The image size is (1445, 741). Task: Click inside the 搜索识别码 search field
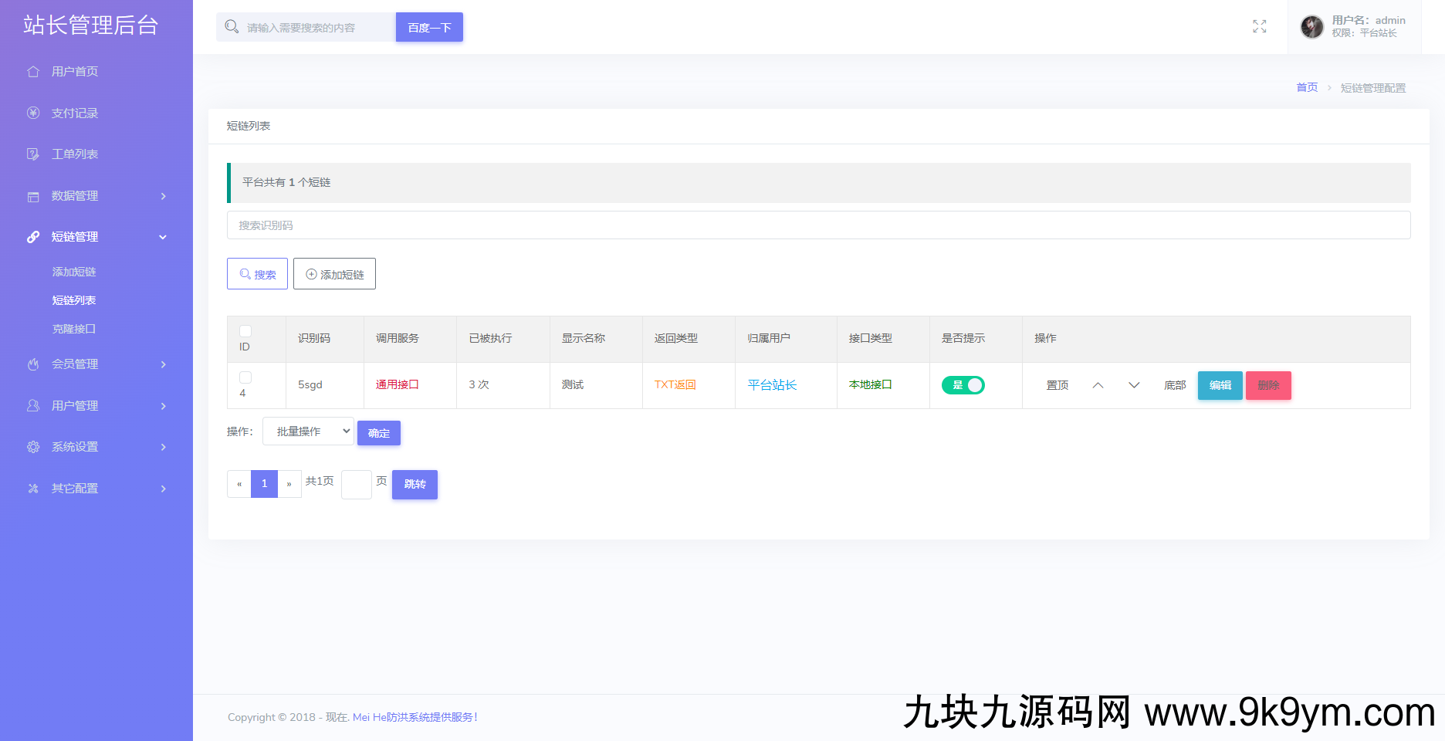540,225
